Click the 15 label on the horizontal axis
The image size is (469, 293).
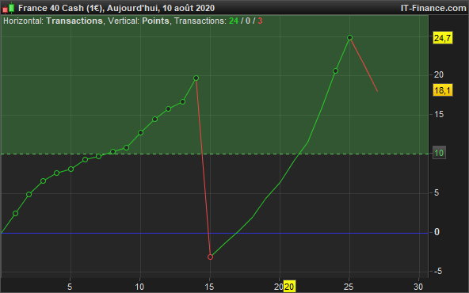(x=209, y=287)
